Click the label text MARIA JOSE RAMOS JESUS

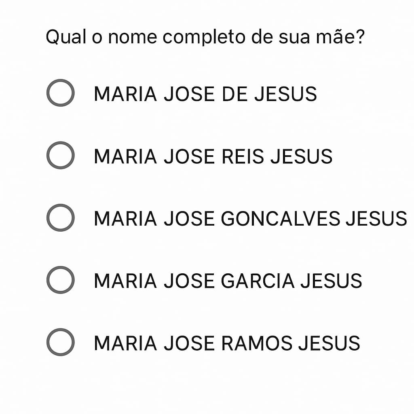[226, 343]
